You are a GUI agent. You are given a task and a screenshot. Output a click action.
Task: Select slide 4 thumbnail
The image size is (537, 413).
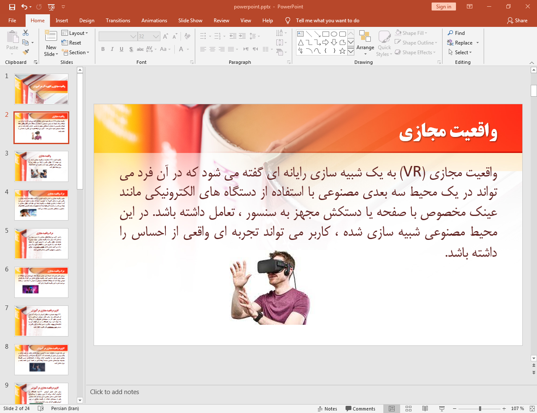click(41, 205)
